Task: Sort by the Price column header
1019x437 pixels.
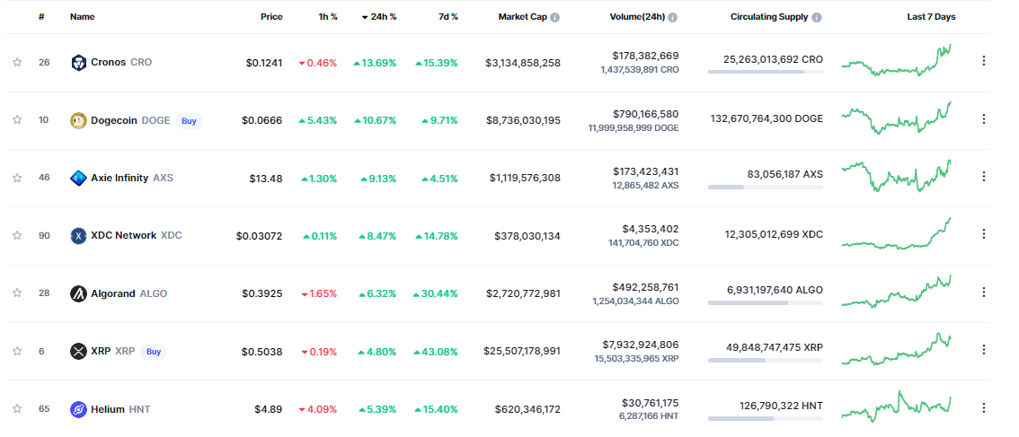Action: (271, 17)
